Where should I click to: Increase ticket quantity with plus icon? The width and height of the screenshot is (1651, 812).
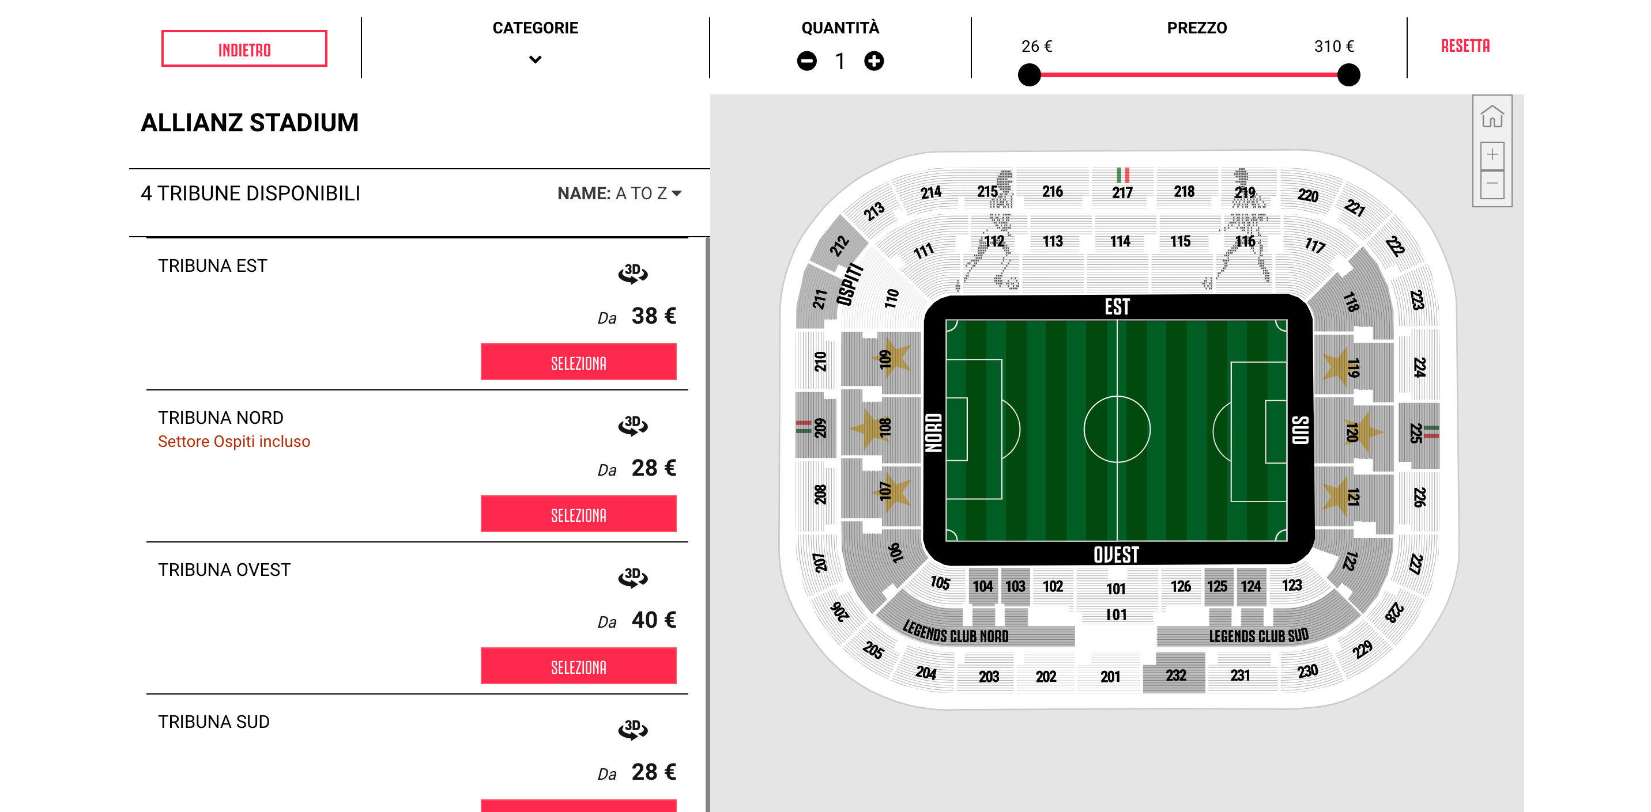[873, 61]
